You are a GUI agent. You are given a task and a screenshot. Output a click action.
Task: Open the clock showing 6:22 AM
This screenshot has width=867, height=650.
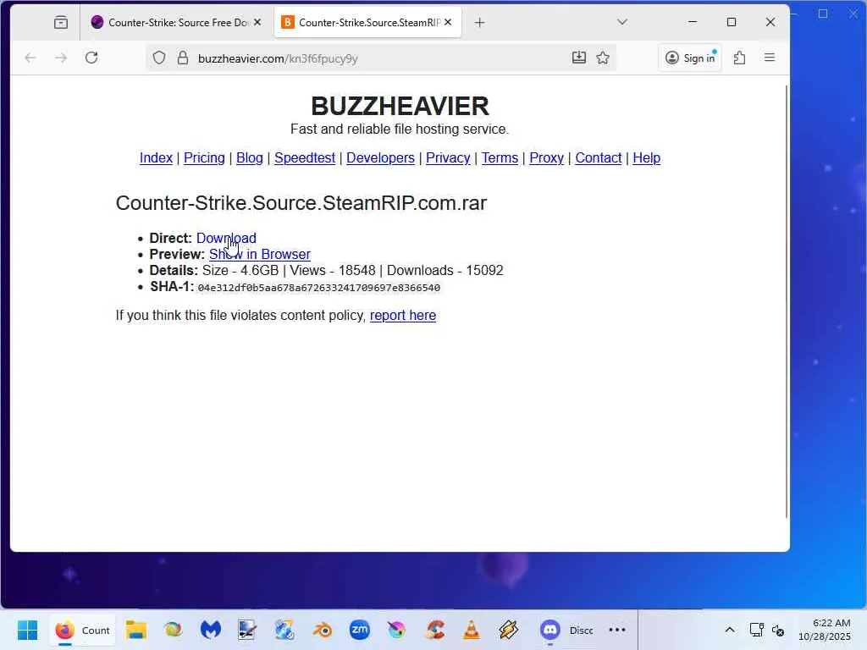[824, 630]
